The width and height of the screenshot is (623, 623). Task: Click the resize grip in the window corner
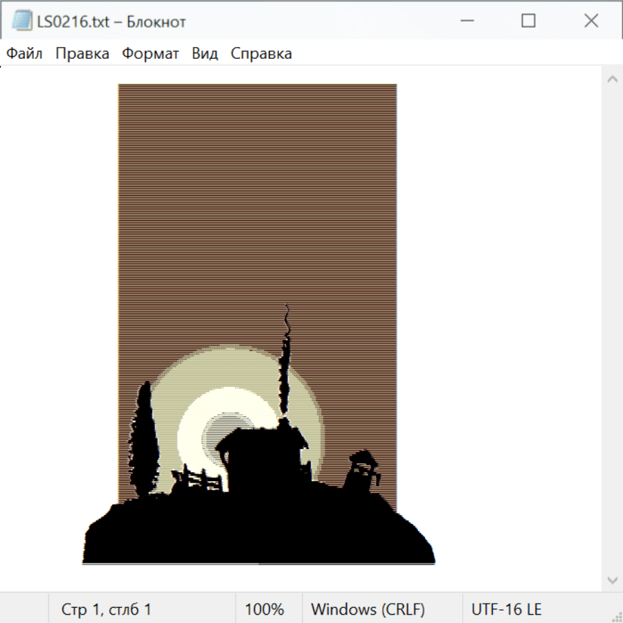(x=616, y=616)
